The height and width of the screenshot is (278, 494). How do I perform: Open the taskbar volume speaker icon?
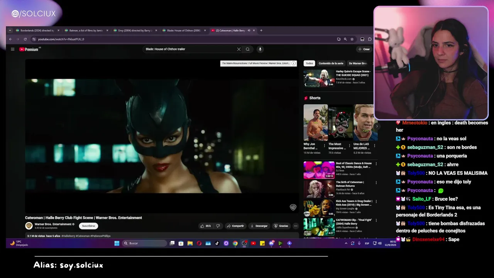380,243
